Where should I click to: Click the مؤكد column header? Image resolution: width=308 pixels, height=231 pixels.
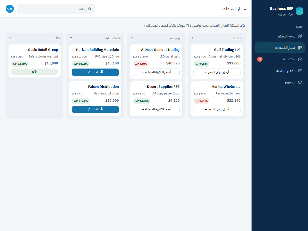tap(57, 38)
